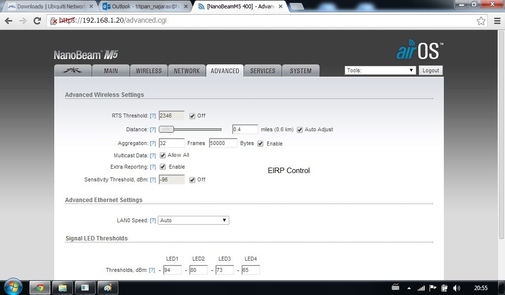Viewport: 505px width, 295px height.
Task: Bookmark this page with star icon
Action: 481,21
